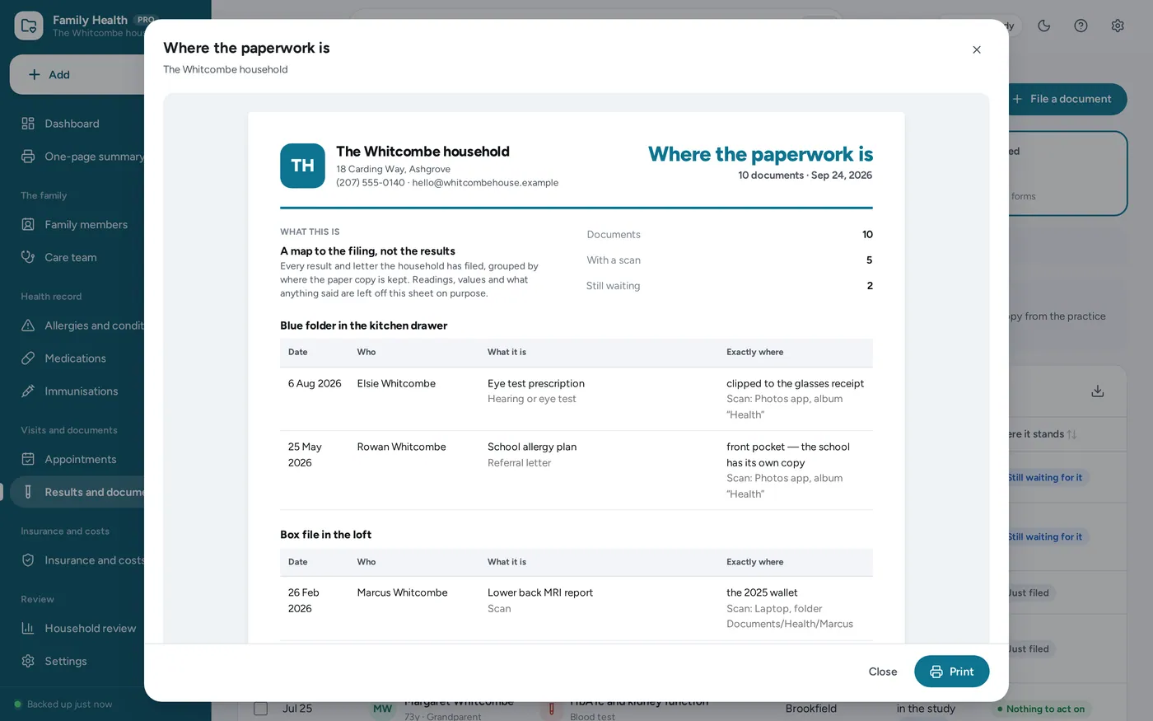Click 'School allergy plan' text

[x=532, y=447]
